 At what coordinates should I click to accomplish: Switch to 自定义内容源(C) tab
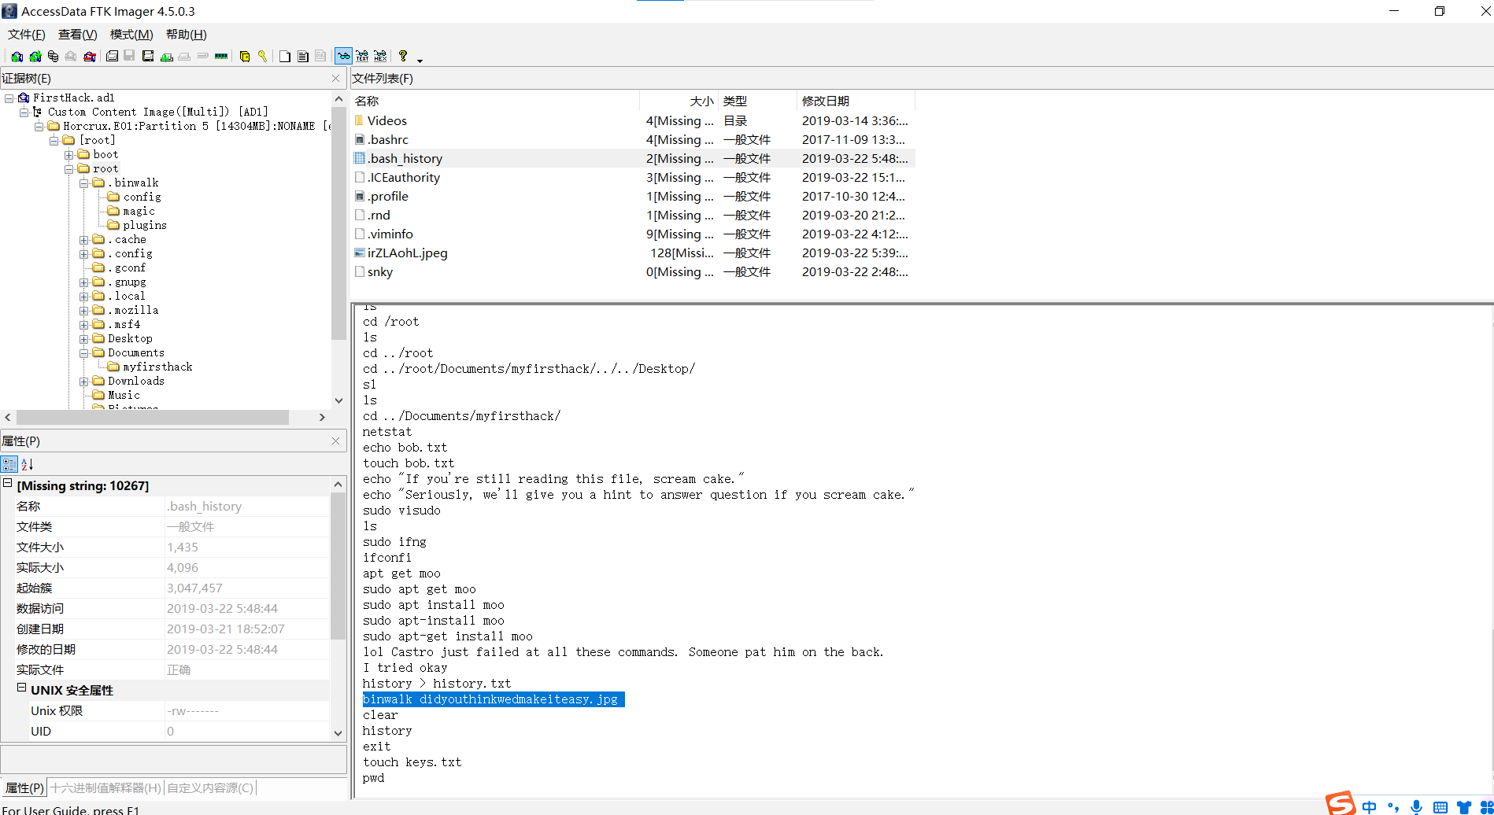(x=210, y=787)
